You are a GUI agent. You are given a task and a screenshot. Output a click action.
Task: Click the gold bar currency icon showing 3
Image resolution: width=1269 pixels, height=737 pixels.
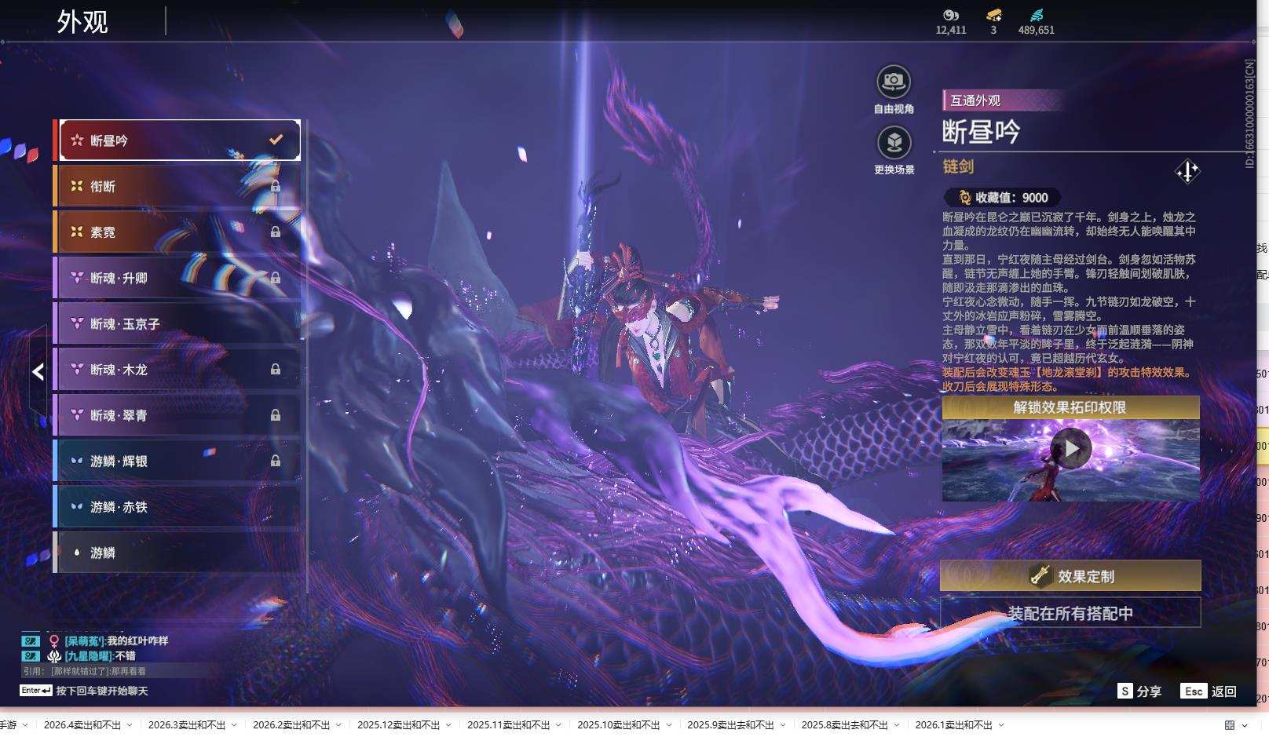(x=993, y=15)
